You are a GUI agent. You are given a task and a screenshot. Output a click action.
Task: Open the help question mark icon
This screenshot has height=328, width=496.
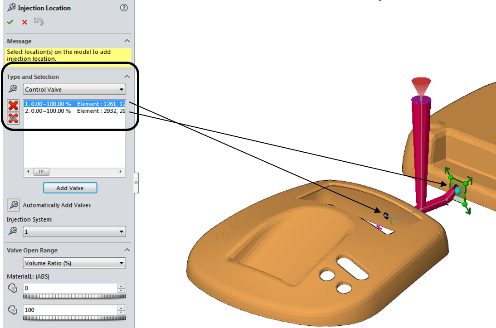(124, 8)
